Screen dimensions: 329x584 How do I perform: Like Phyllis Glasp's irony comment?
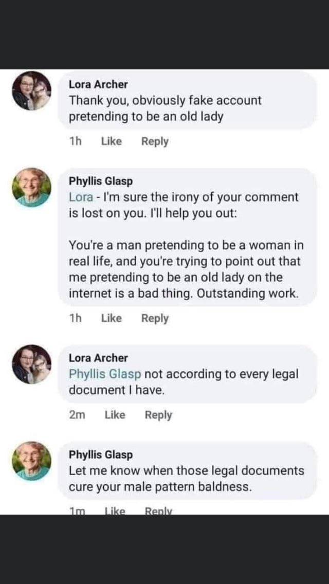coord(112,318)
